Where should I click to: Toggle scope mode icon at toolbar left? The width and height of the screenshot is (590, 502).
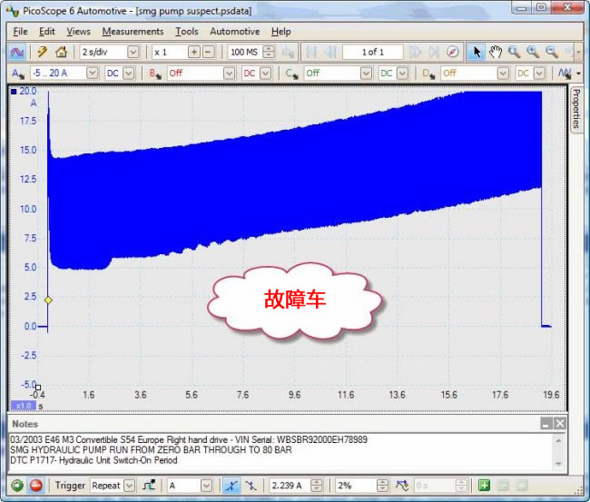pos(15,52)
